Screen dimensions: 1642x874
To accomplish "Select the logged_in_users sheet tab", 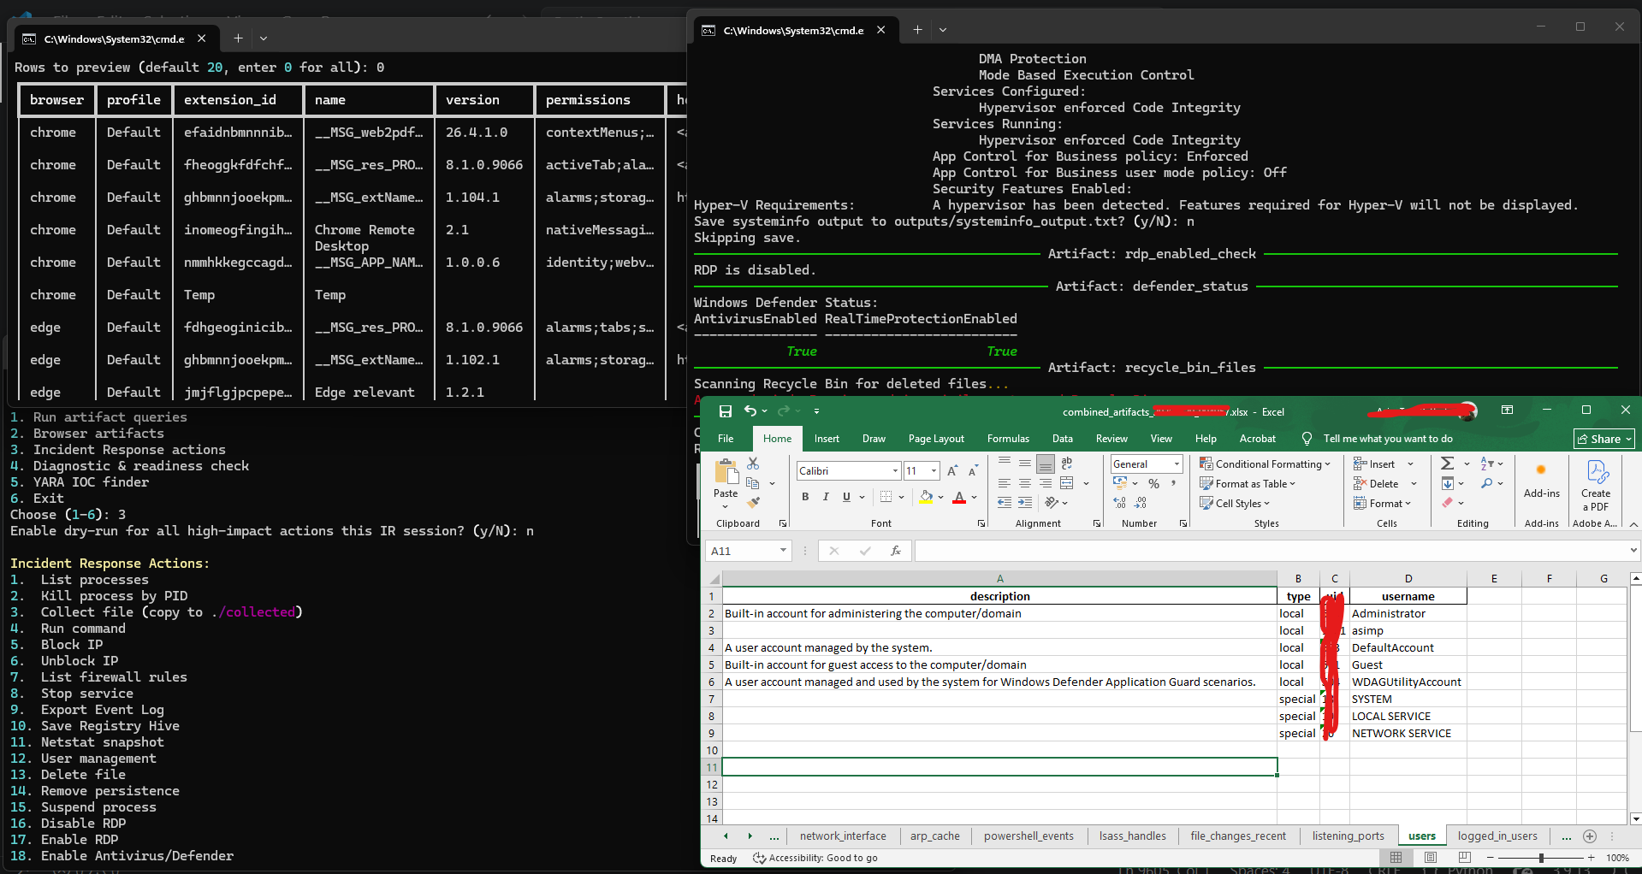I will pyautogui.click(x=1497, y=836).
